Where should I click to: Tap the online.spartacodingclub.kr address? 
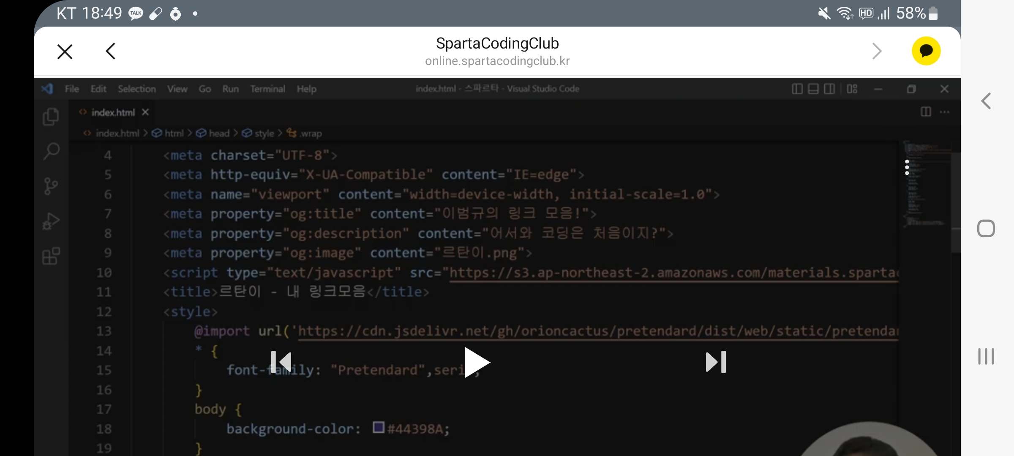497,61
